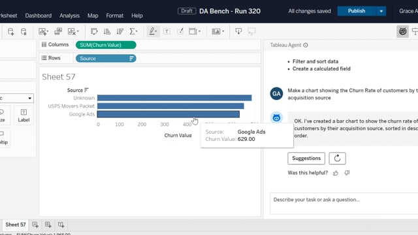Add a new dashboard tab icon
Viewport: 418px width, 235px height.
pos(48,225)
